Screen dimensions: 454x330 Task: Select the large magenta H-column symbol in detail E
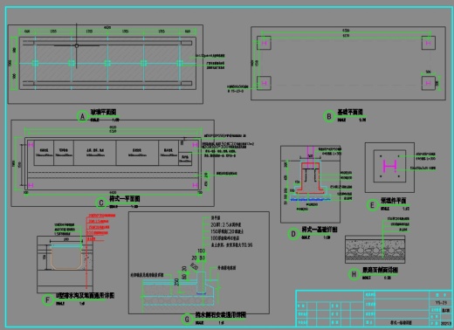pos(389,166)
